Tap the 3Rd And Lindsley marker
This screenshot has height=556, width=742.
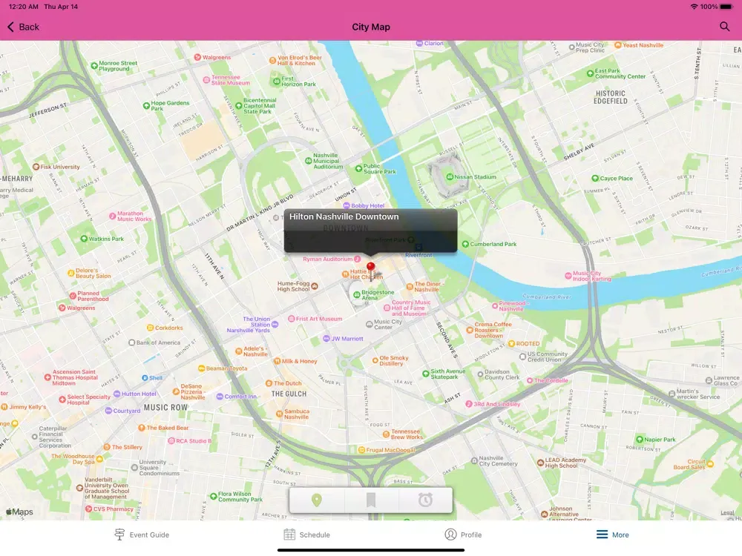point(468,404)
